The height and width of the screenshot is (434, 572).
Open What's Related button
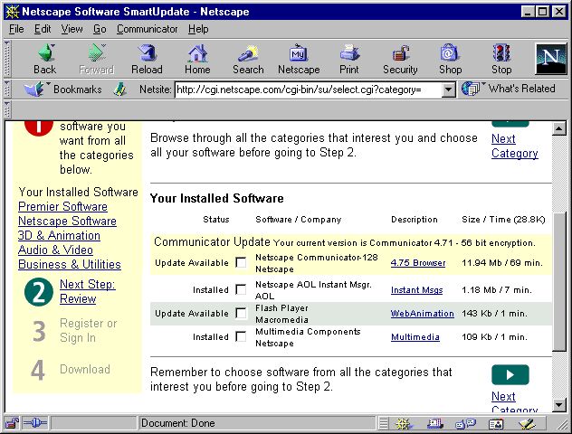[509, 89]
